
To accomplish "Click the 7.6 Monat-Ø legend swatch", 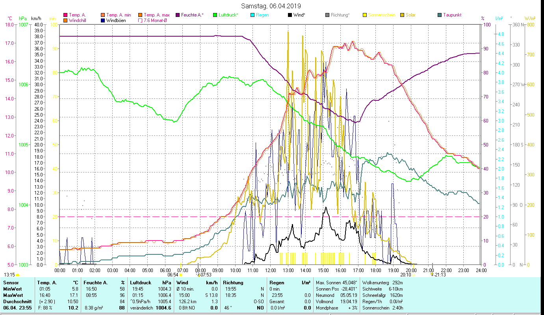I will click(x=140, y=20).
